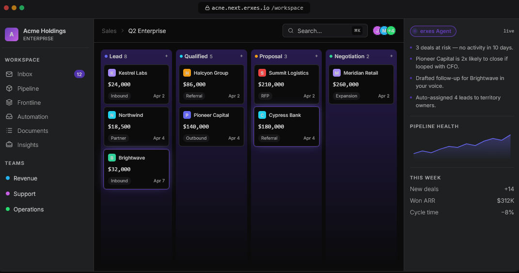Click the Halcyon Group H avatar

tap(187, 73)
